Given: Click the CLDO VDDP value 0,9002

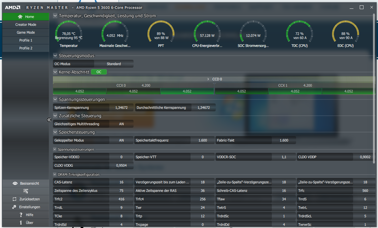Looking at the screenshot, I should point(365,157).
